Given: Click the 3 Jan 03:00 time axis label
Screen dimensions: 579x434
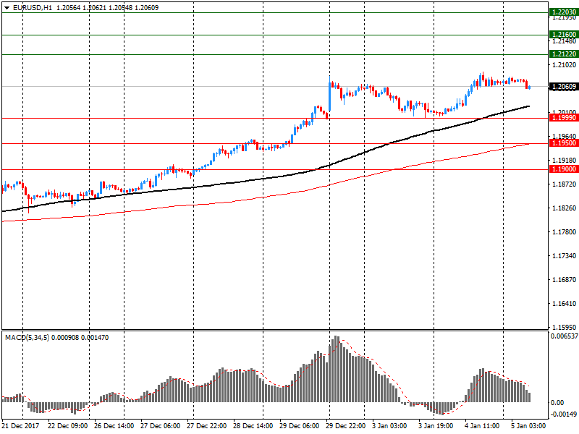Looking at the screenshot, I should (x=389, y=426).
